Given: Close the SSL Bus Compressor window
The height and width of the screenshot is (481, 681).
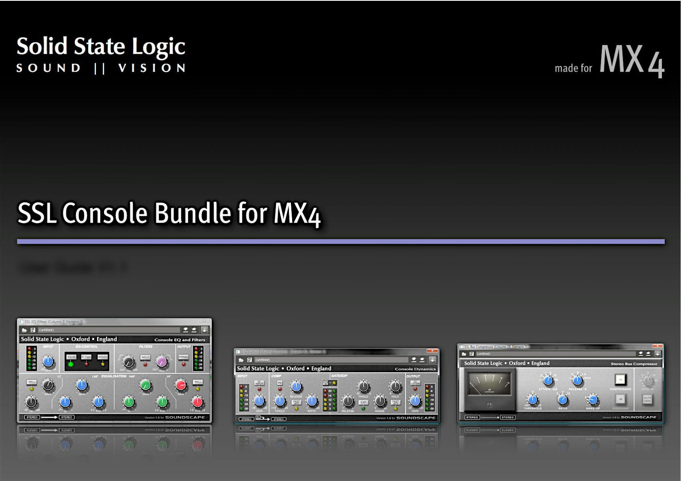Looking at the screenshot, I should click(x=658, y=346).
